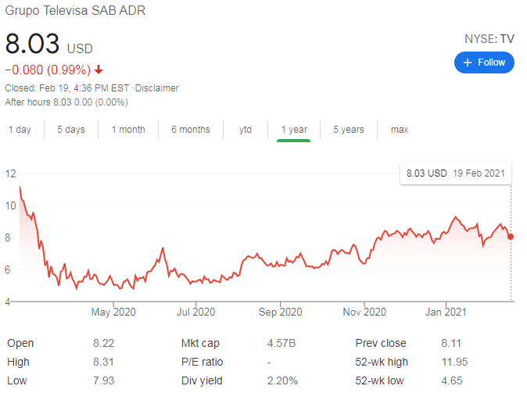Click the After hours 8.03 line
The width and height of the screenshot is (527, 400).
tap(66, 102)
